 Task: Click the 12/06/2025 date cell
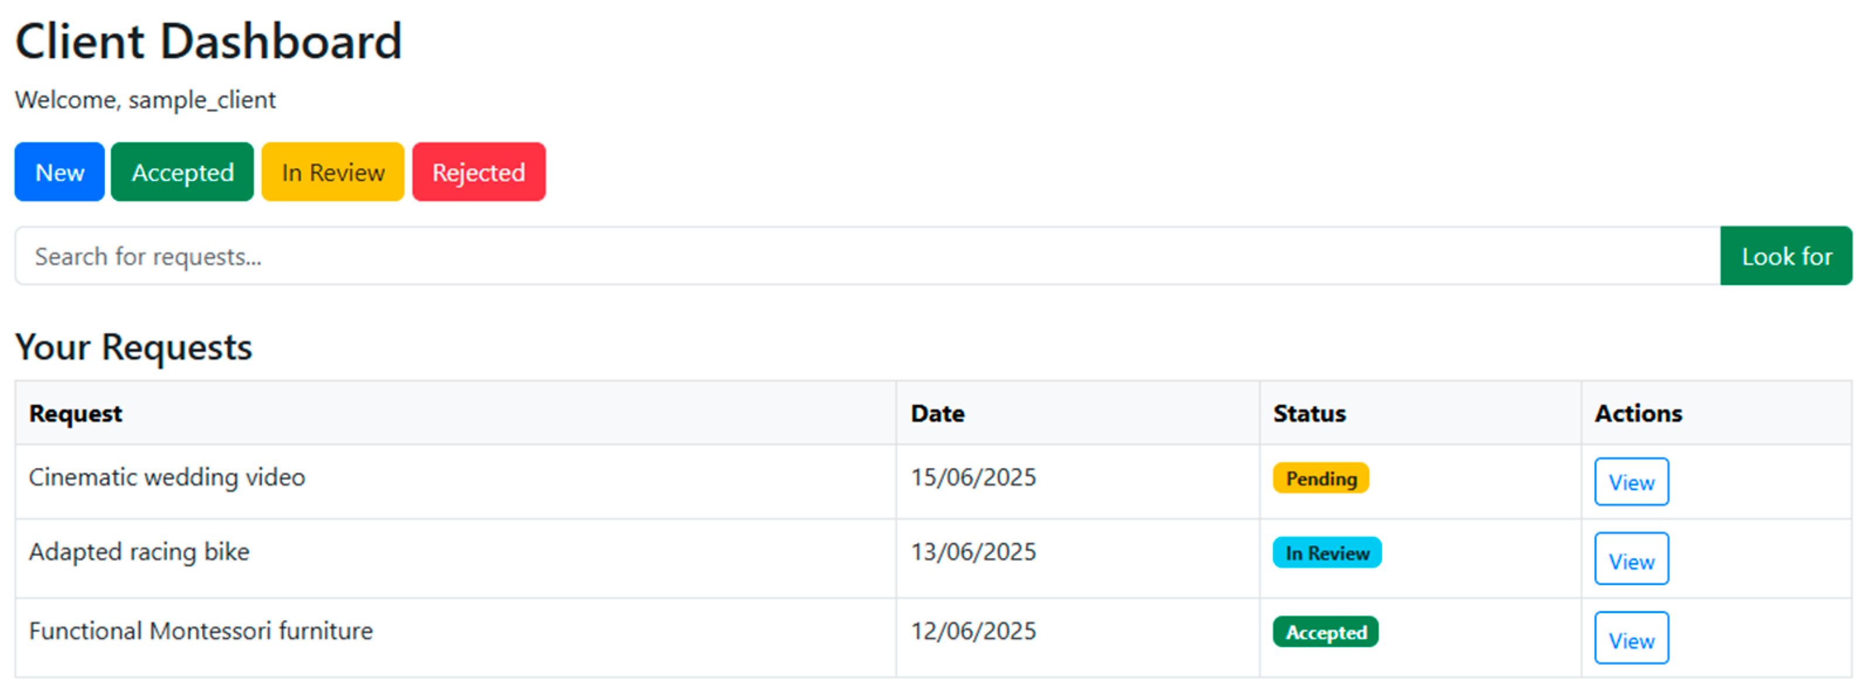(x=972, y=631)
